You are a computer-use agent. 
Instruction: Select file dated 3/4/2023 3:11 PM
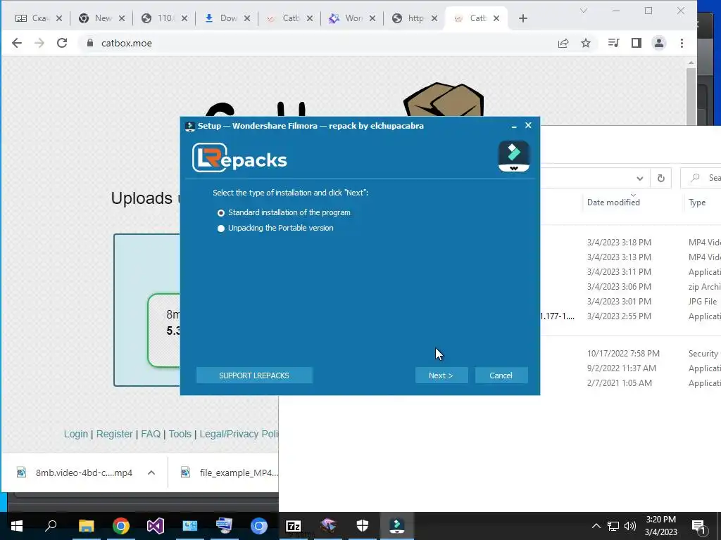(x=619, y=272)
